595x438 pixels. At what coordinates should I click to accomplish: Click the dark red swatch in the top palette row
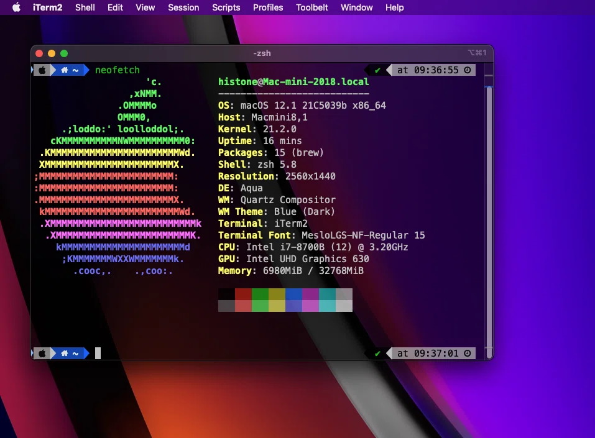(243, 294)
